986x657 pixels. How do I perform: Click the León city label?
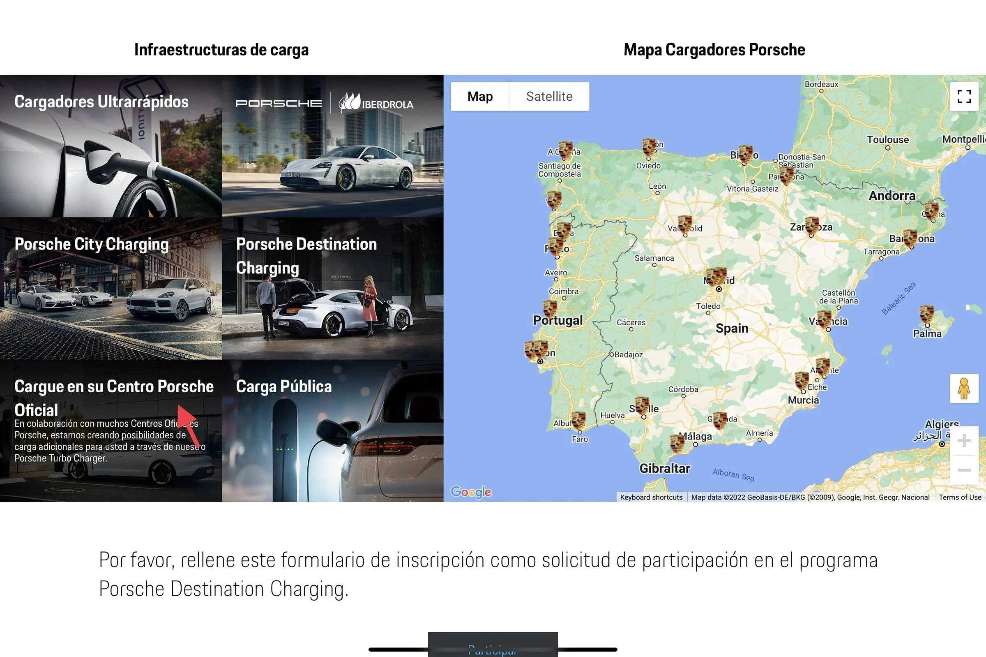point(657,187)
